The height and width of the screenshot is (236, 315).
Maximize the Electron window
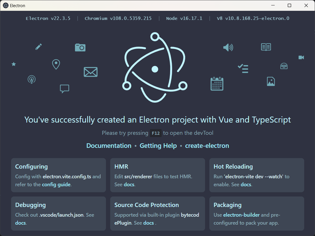click(x=289, y=5)
